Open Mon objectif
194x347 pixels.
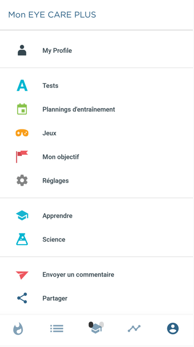pos(97,157)
